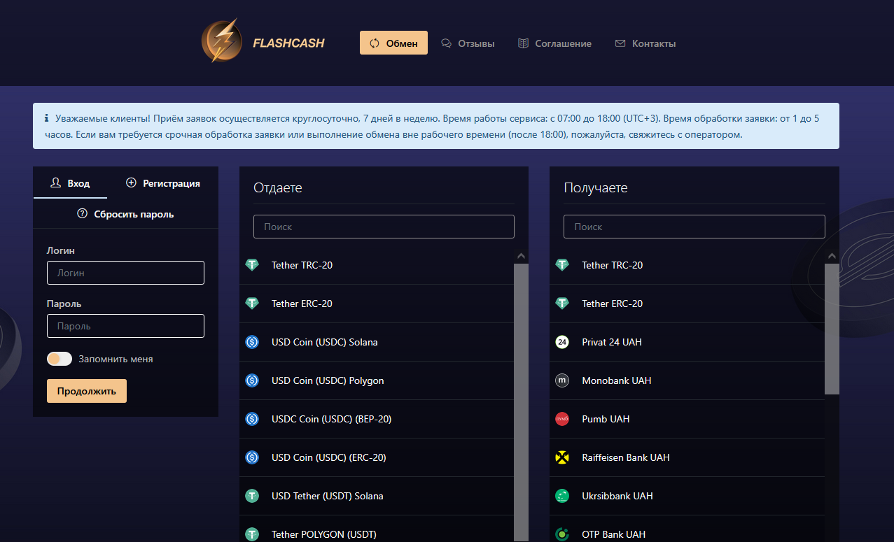This screenshot has width=894, height=542.
Task: Click the Получаете scrollbar thumb
Action: click(832, 329)
